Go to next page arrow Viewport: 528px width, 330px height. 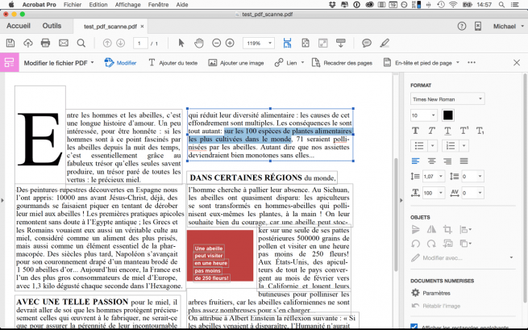point(121,43)
